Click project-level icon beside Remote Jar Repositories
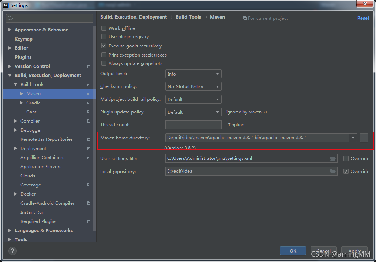The image size is (376, 262). [x=88, y=139]
